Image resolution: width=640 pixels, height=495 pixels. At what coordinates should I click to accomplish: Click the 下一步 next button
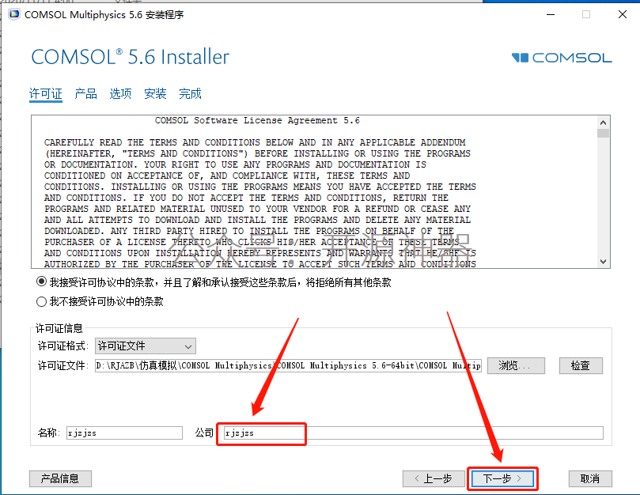[502, 478]
